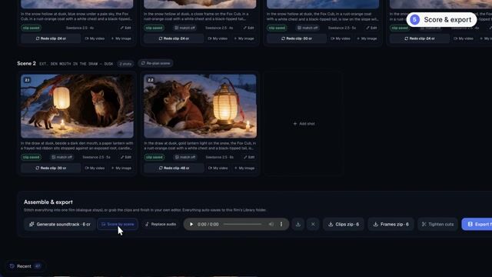Click the 'clip saved' badge on shot 2.1
Image resolution: width=492 pixels, height=277 pixels.
coord(31,157)
